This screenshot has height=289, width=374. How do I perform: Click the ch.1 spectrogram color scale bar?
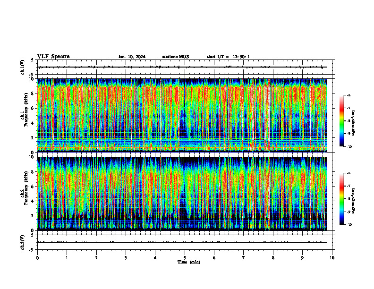click(x=342, y=120)
